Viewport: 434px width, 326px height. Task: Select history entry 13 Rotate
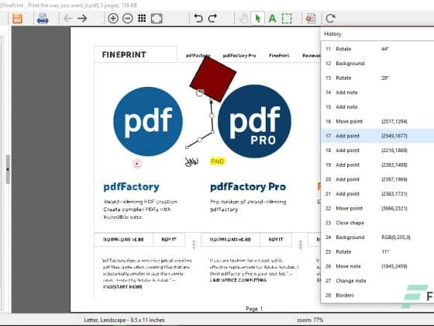pyautogui.click(x=377, y=78)
